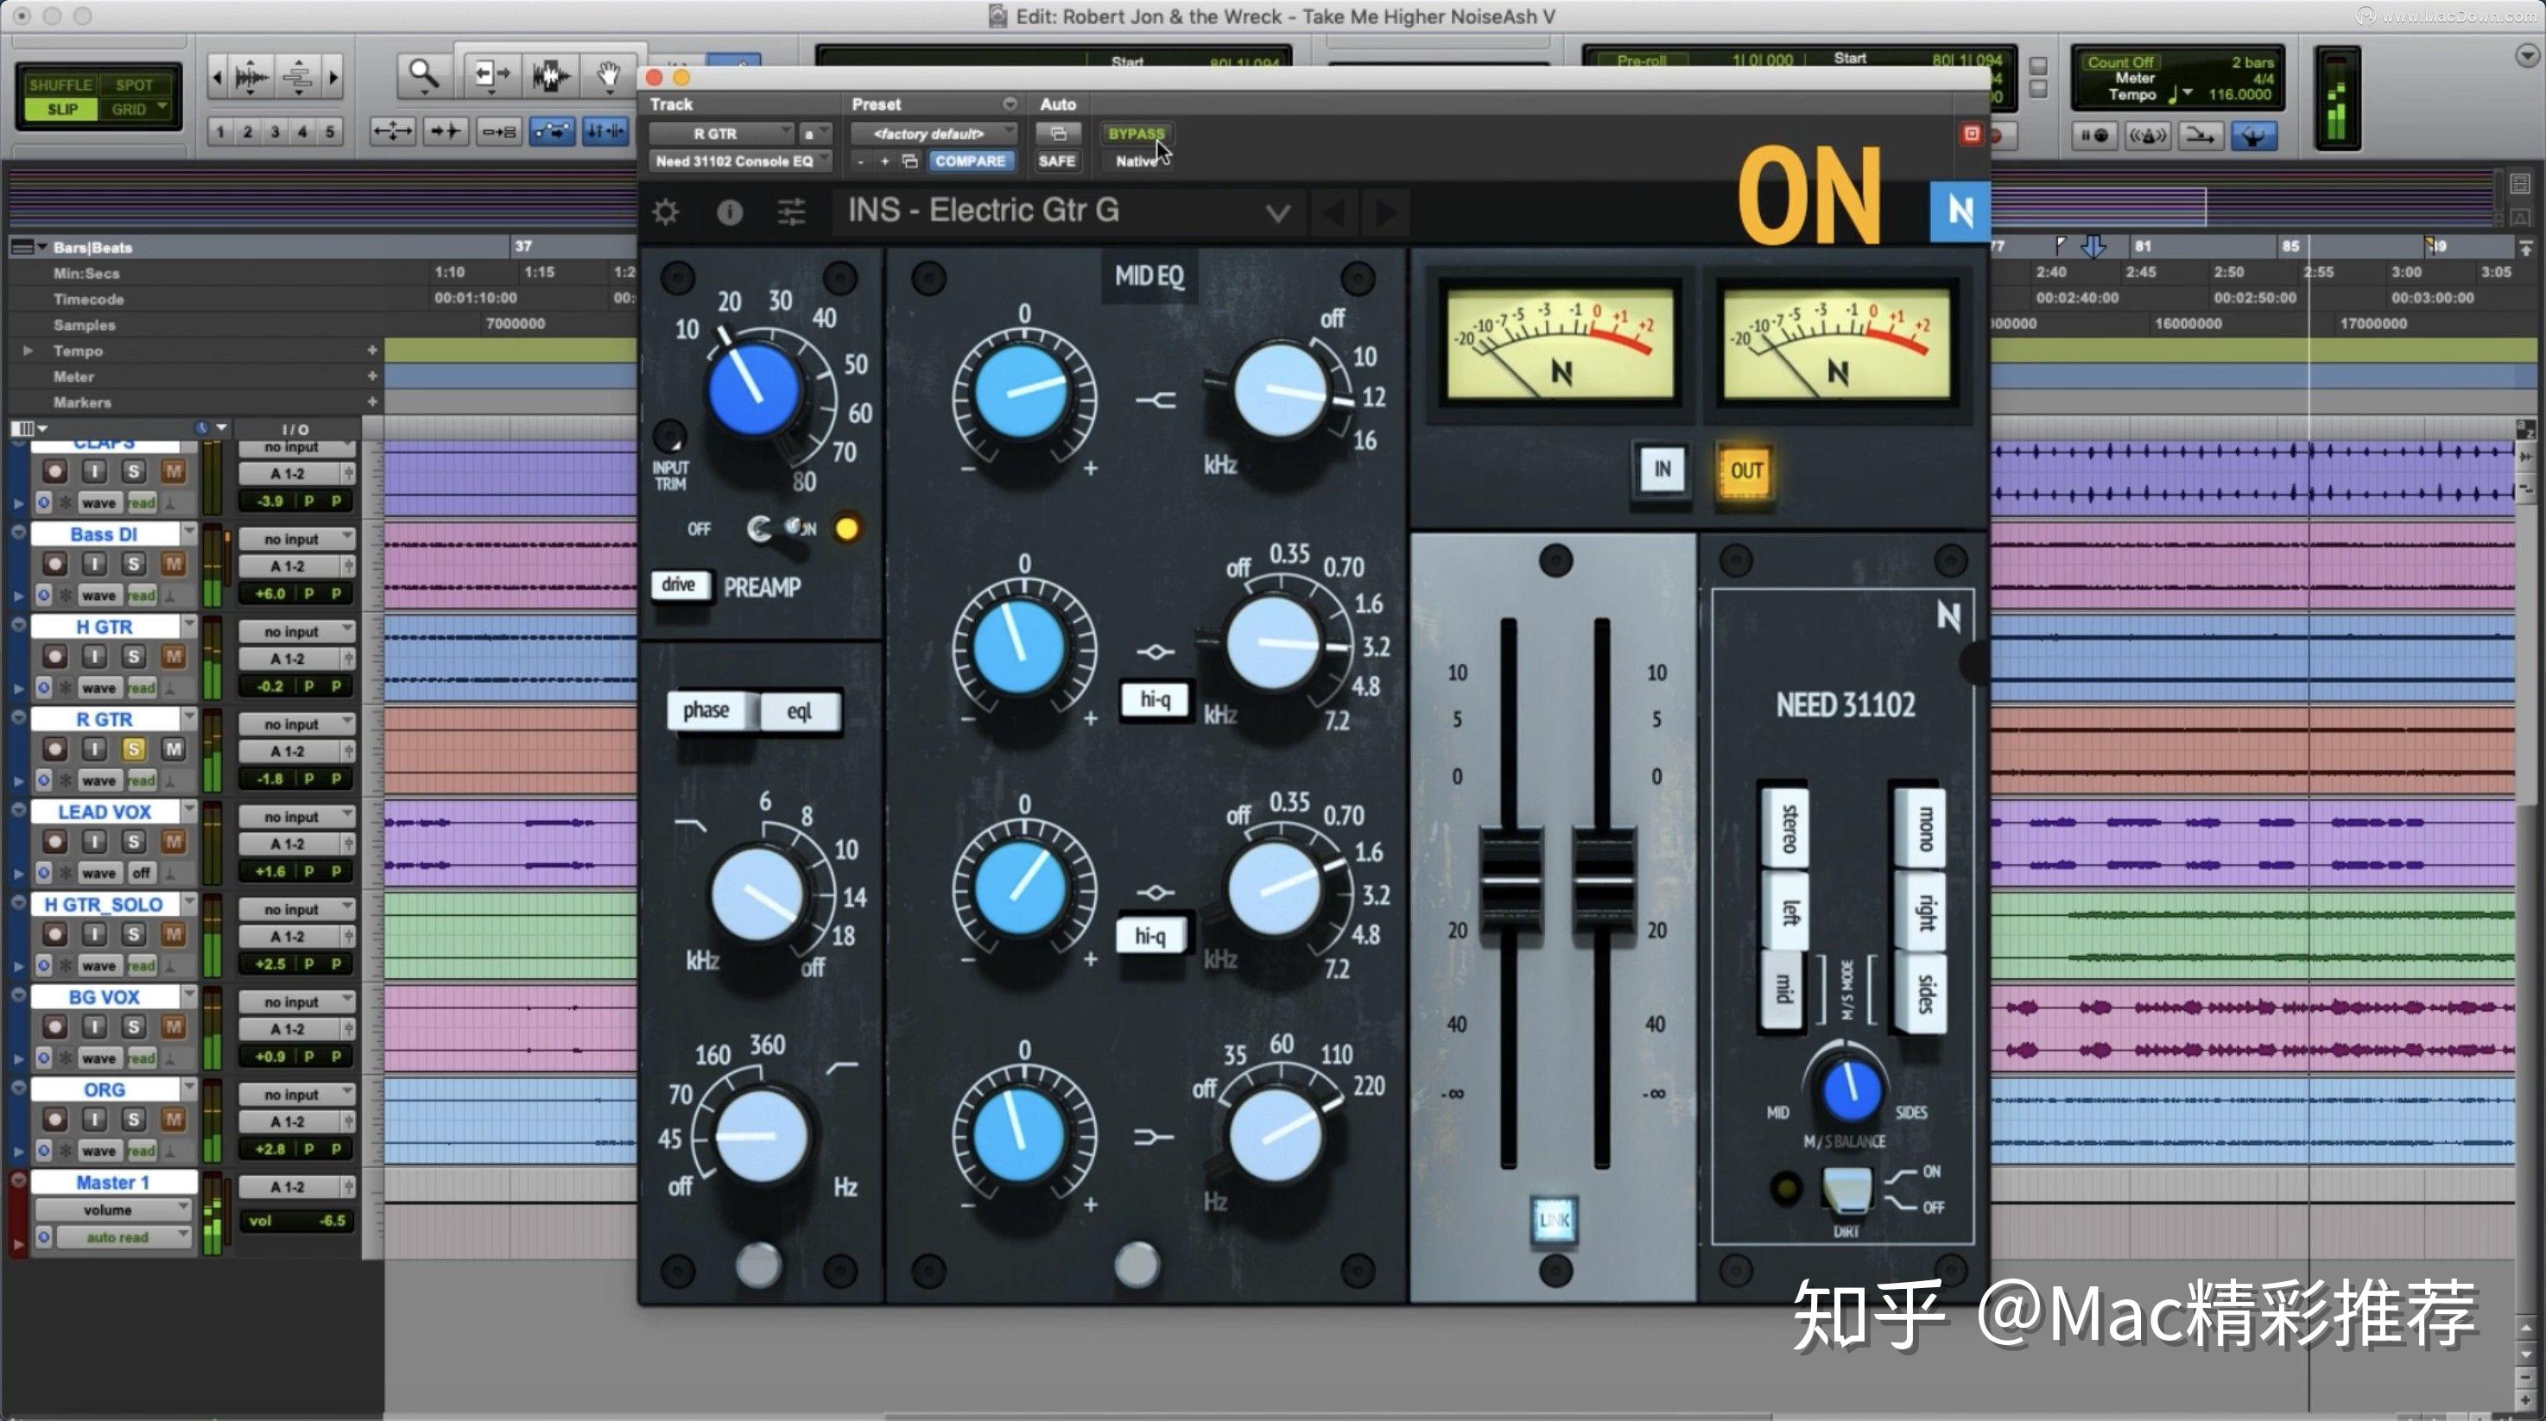Click horizontal zoom-in arrow in toolbar
The width and height of the screenshot is (2546, 1421).
334,76
